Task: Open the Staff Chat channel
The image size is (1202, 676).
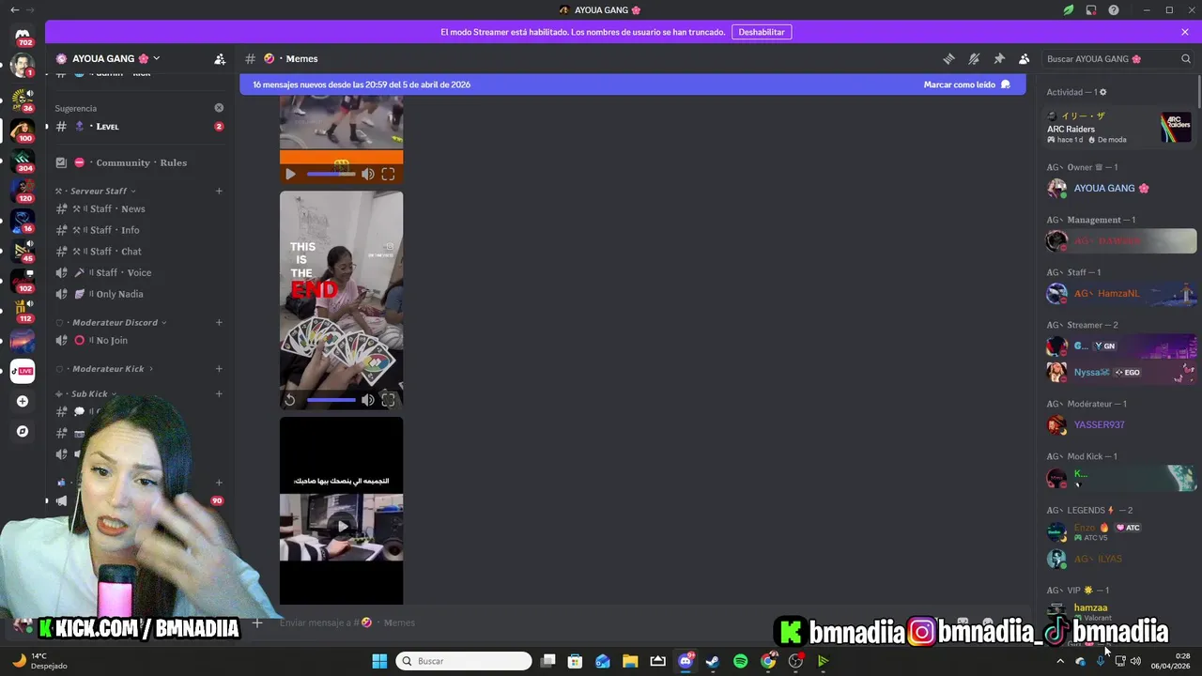Action: pos(134,252)
